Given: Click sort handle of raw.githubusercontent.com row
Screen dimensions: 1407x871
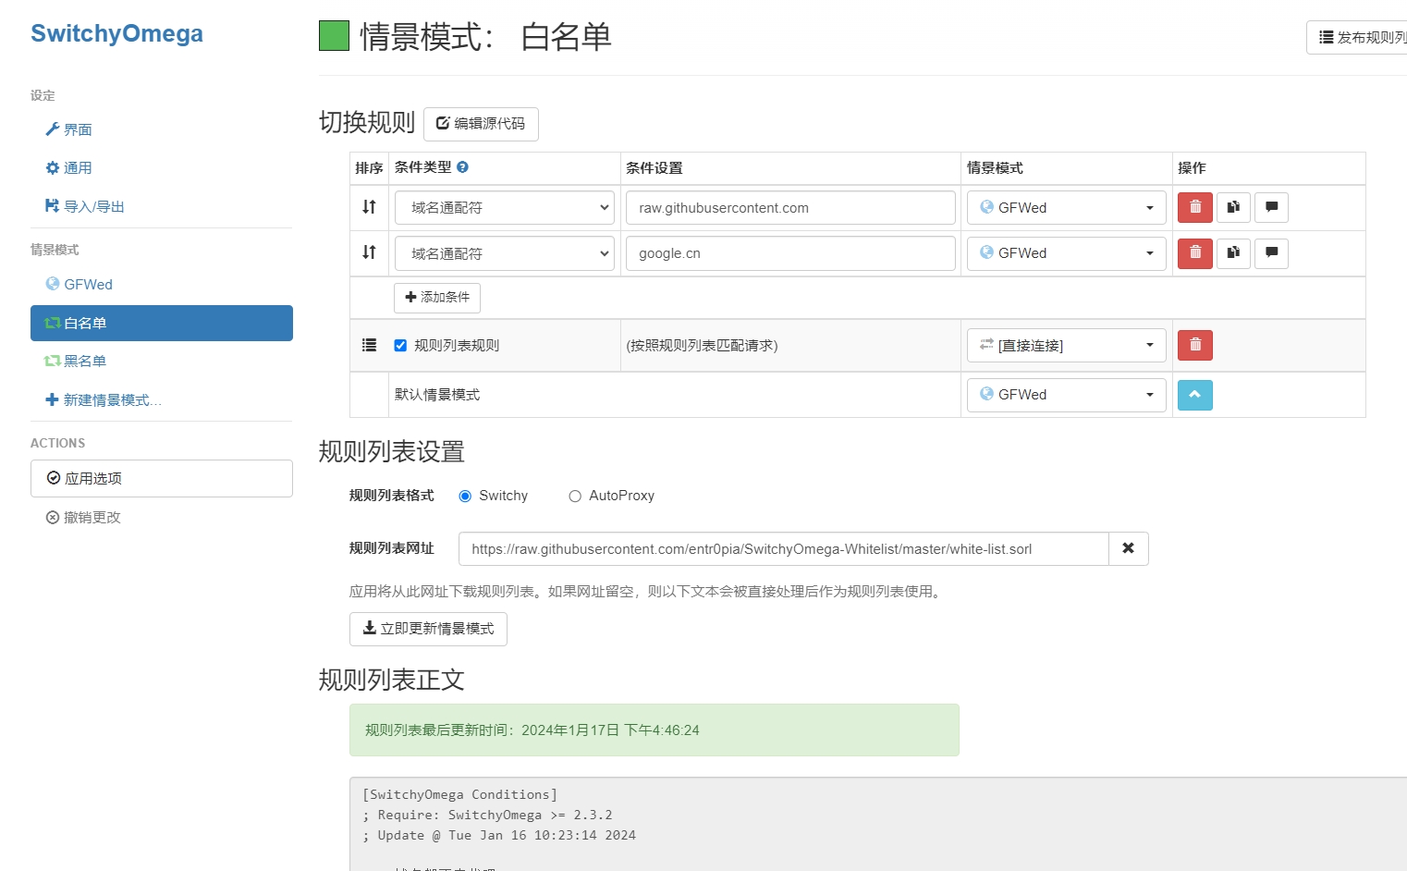Looking at the screenshot, I should point(369,207).
